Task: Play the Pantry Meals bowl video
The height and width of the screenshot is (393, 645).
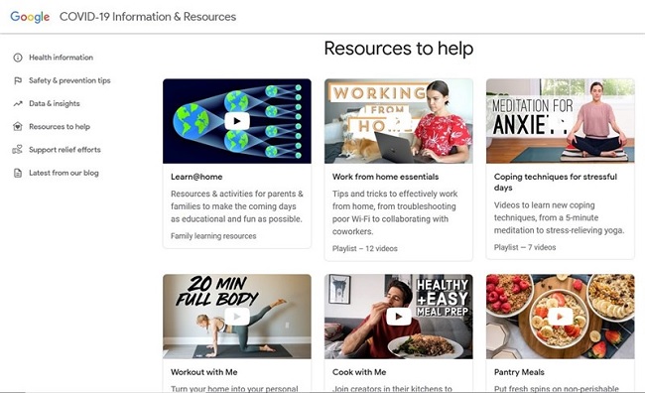Action: 561,317
